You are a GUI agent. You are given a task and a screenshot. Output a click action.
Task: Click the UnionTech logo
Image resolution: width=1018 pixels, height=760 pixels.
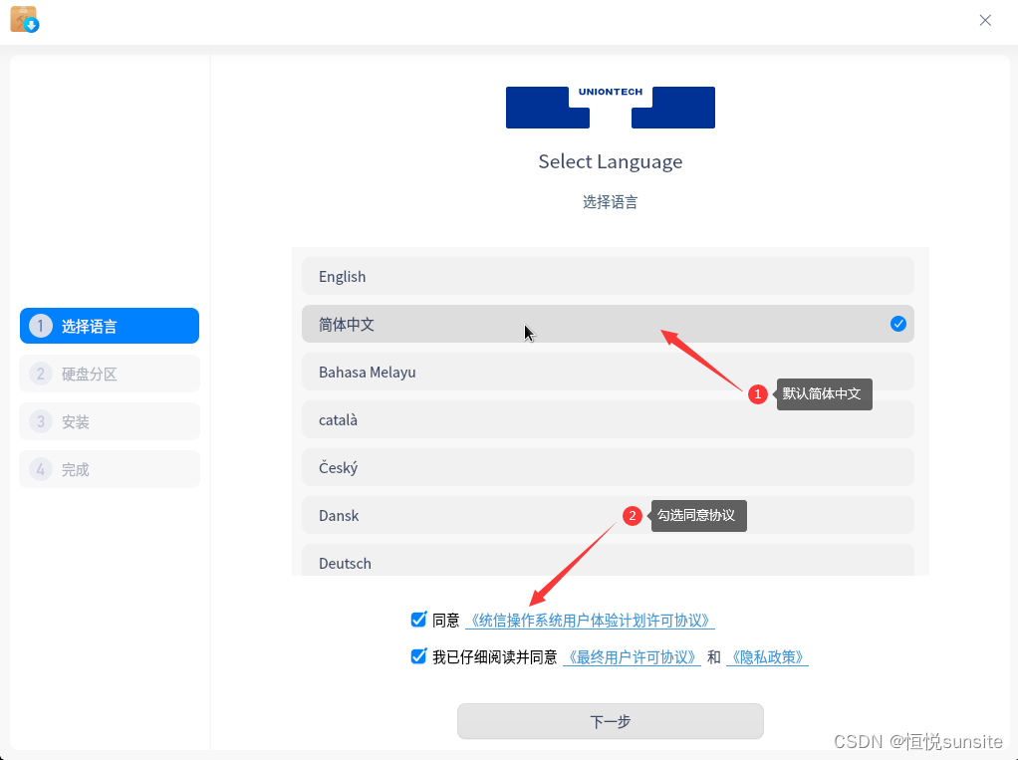tap(611, 108)
